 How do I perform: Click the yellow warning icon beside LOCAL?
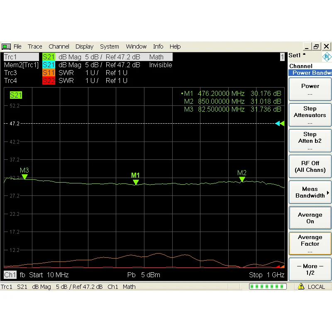tap(301, 287)
